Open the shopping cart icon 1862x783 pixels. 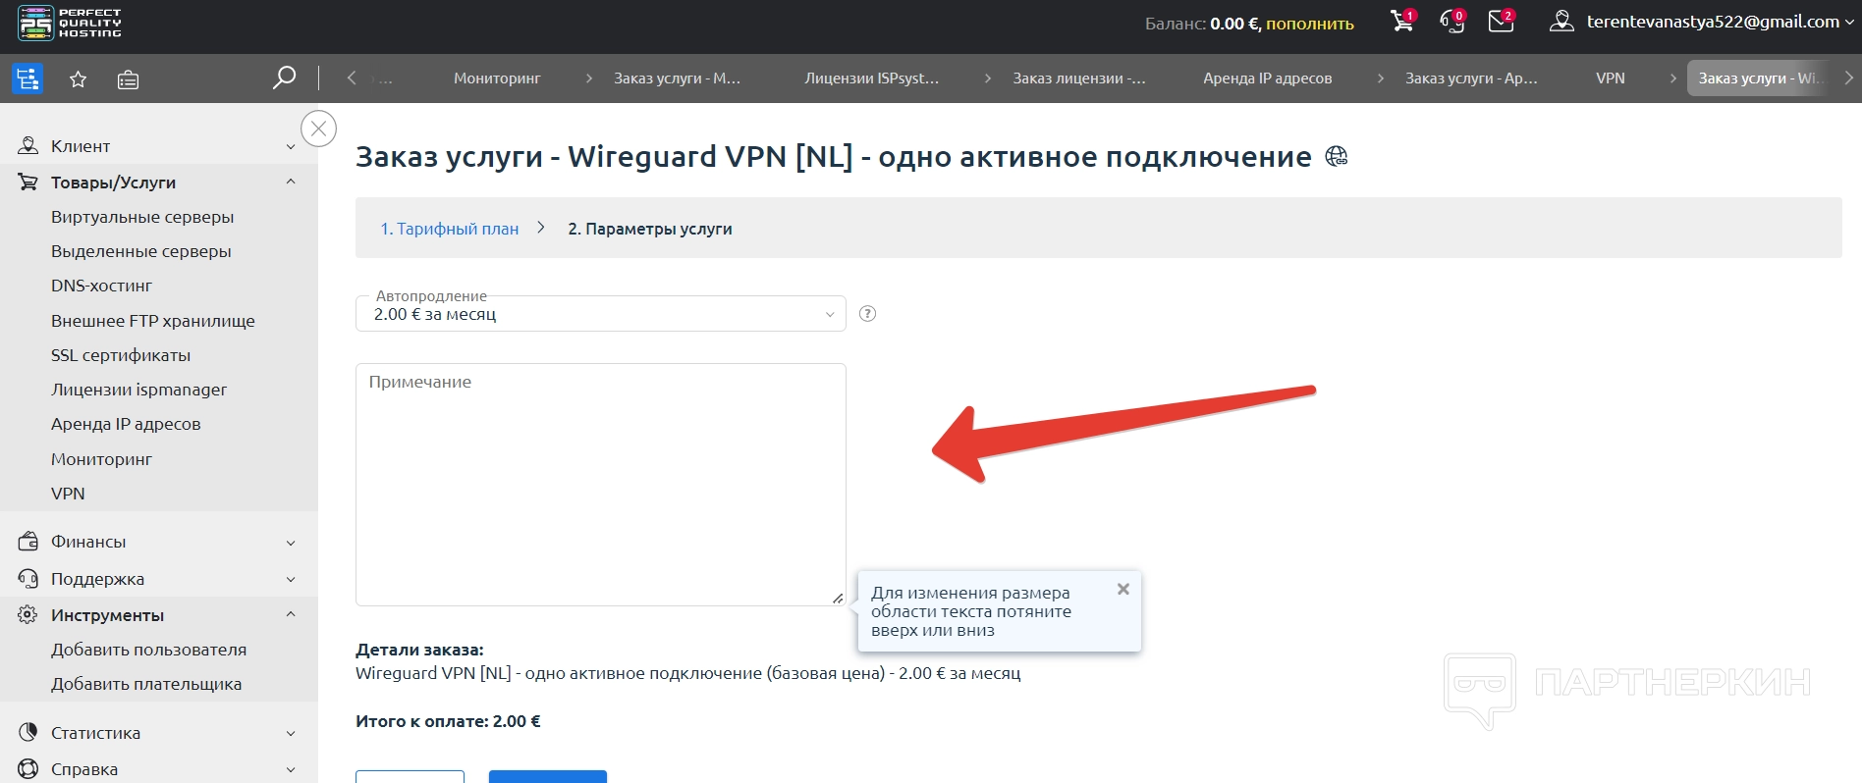[x=1403, y=21]
